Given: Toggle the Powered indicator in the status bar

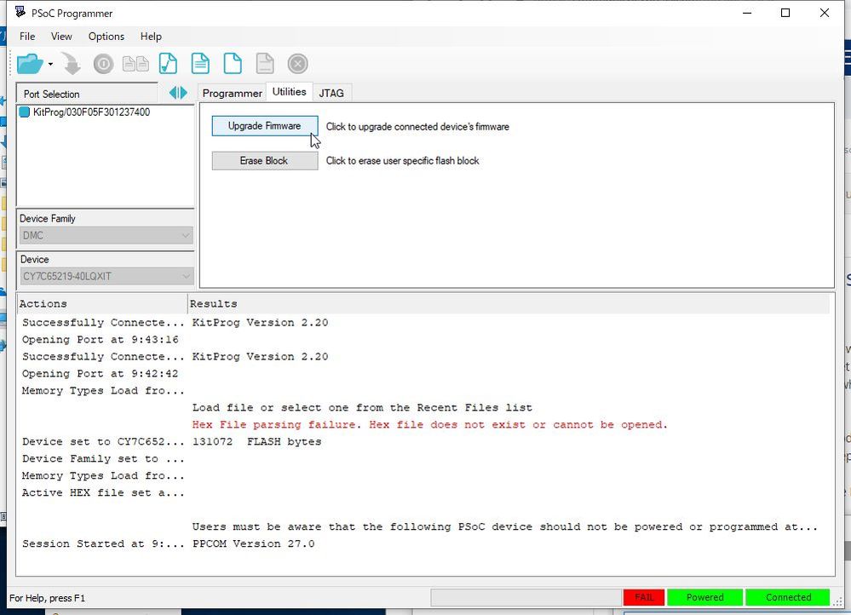Looking at the screenshot, I should coord(704,597).
